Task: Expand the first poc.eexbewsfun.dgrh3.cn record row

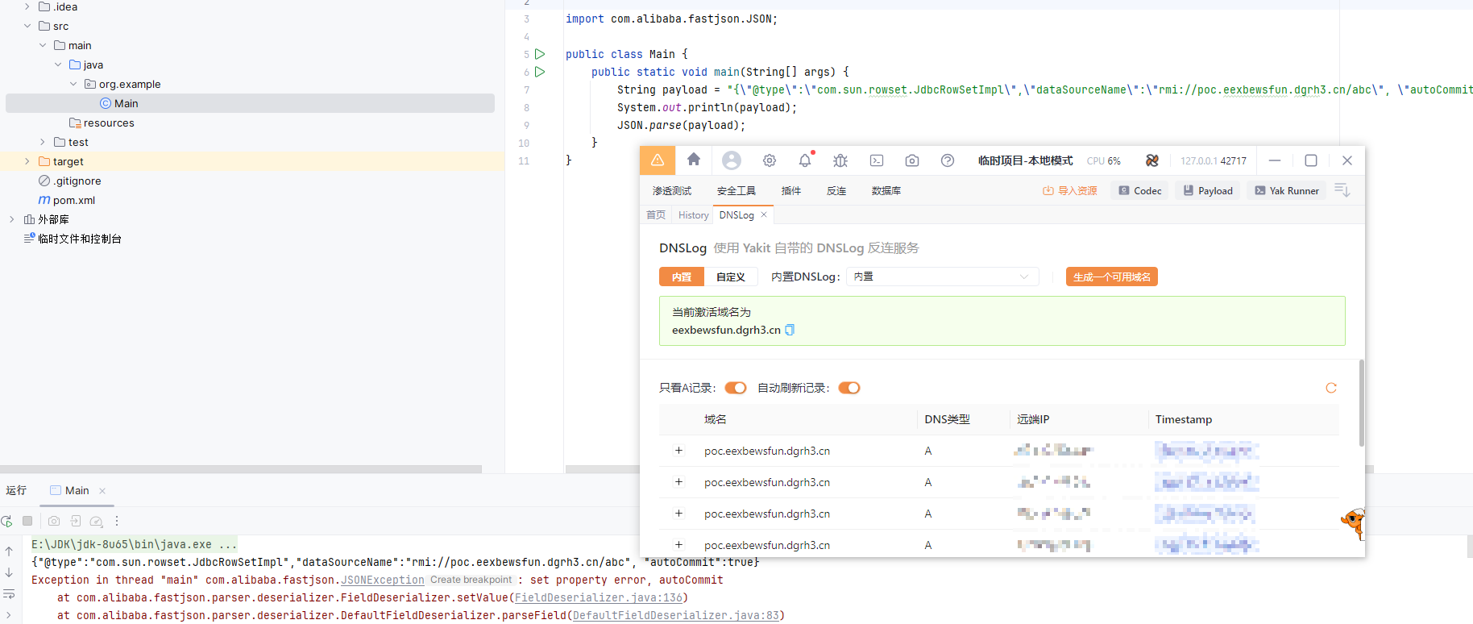Action: [678, 451]
